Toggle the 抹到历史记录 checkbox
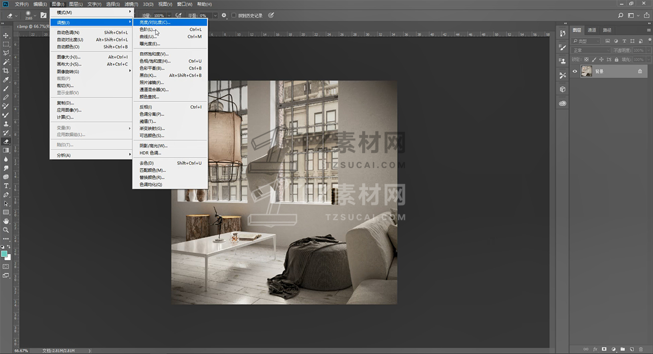Screen dimensions: 653x354 pyautogui.click(x=234, y=16)
